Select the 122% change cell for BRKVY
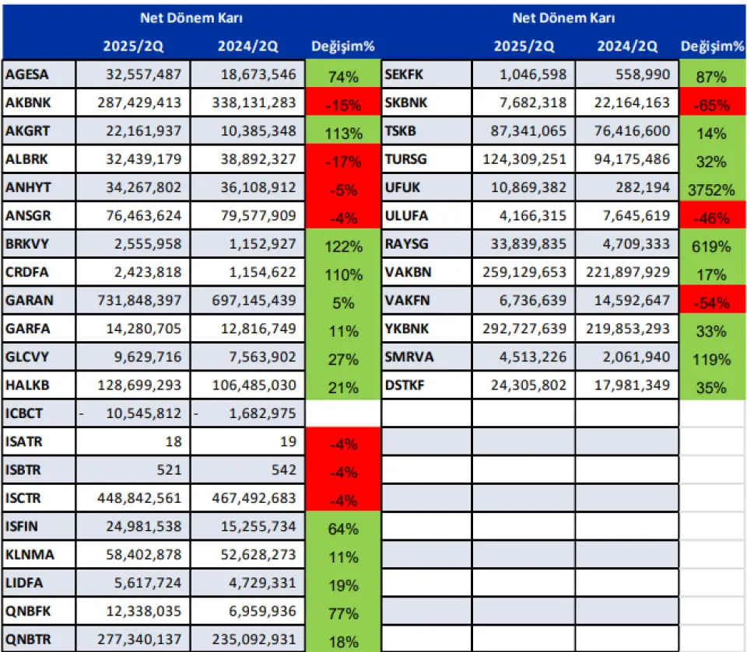 343,243
